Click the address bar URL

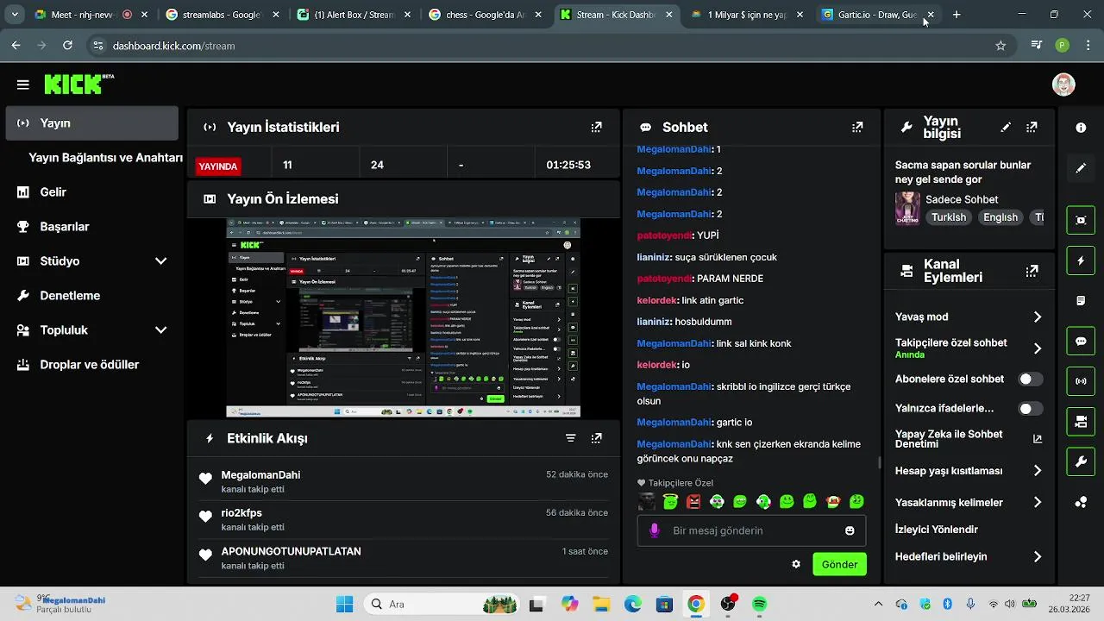pos(174,46)
